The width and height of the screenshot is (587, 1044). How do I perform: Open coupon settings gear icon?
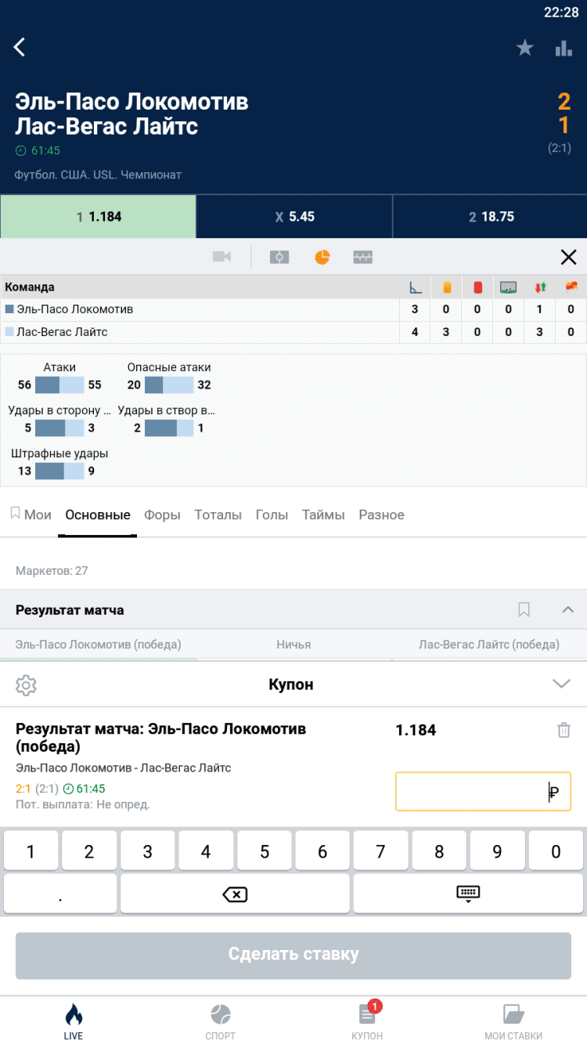[x=27, y=685]
